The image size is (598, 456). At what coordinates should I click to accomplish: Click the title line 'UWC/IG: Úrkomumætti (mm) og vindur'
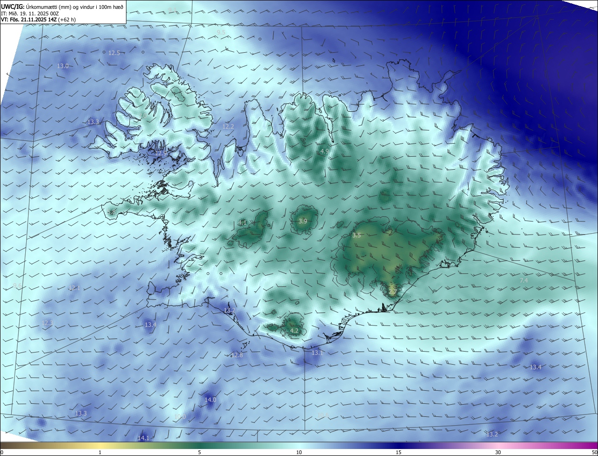tap(63, 7)
